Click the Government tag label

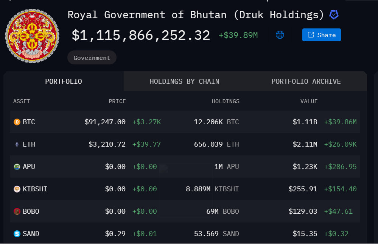(92, 58)
